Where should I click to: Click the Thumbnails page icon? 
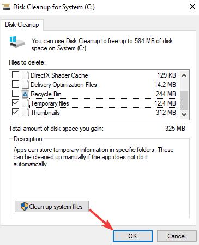pos(25,112)
